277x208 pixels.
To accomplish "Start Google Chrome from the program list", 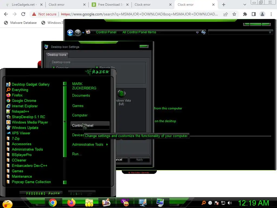I will click(21, 101).
